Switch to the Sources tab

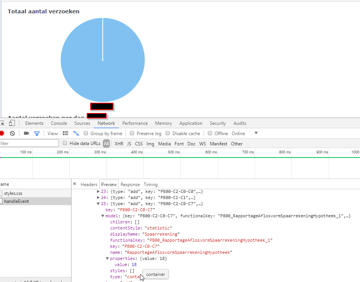coord(82,123)
